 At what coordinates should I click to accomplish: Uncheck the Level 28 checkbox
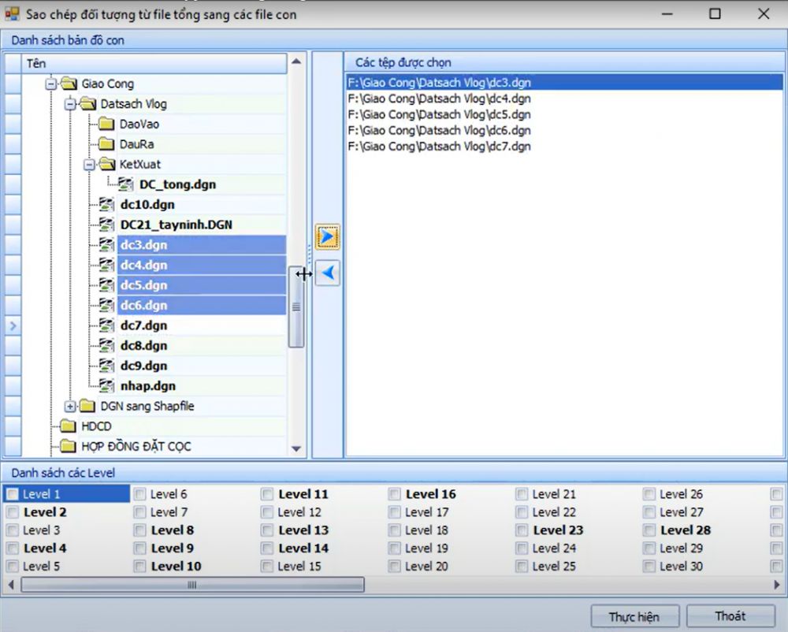point(649,530)
